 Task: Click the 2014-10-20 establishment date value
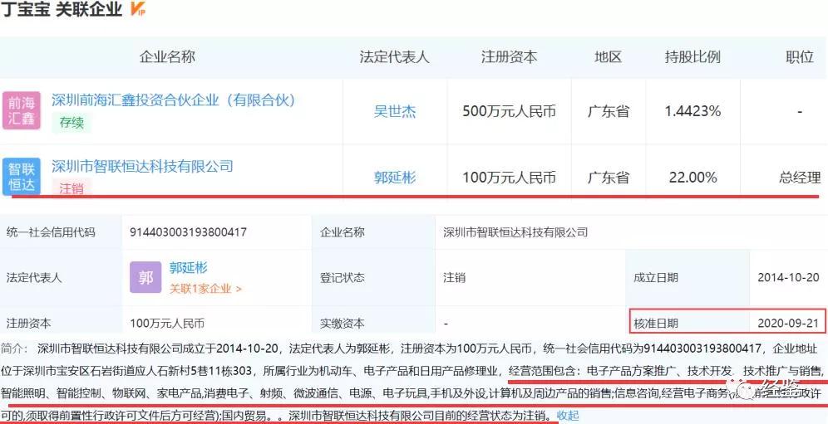click(x=788, y=277)
